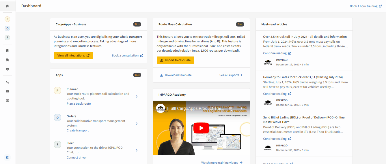Image resolution: width=386 pixels, height=164 pixels.
Task: Open Fleet row chevron arrow
Action: pyautogui.click(x=137, y=150)
